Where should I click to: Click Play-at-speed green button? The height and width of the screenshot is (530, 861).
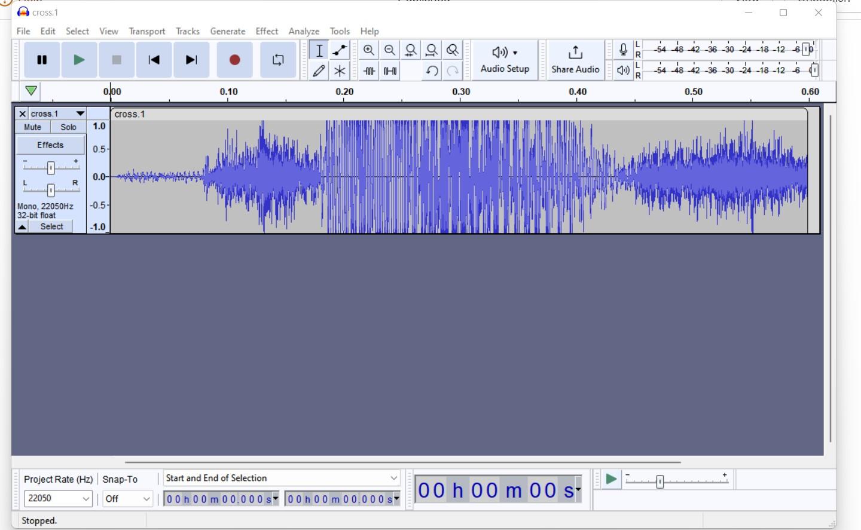coord(610,479)
